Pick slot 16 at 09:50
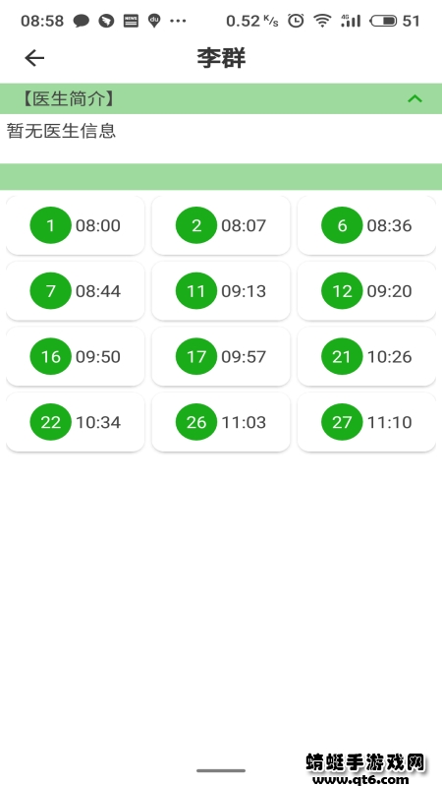 pos(76,357)
